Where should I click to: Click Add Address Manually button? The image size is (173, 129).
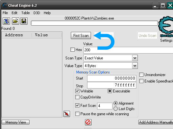(156, 122)
